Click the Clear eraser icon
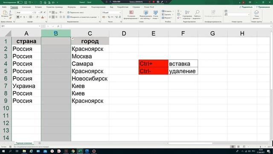Viewport: 273px width, 154px height. click(178, 18)
